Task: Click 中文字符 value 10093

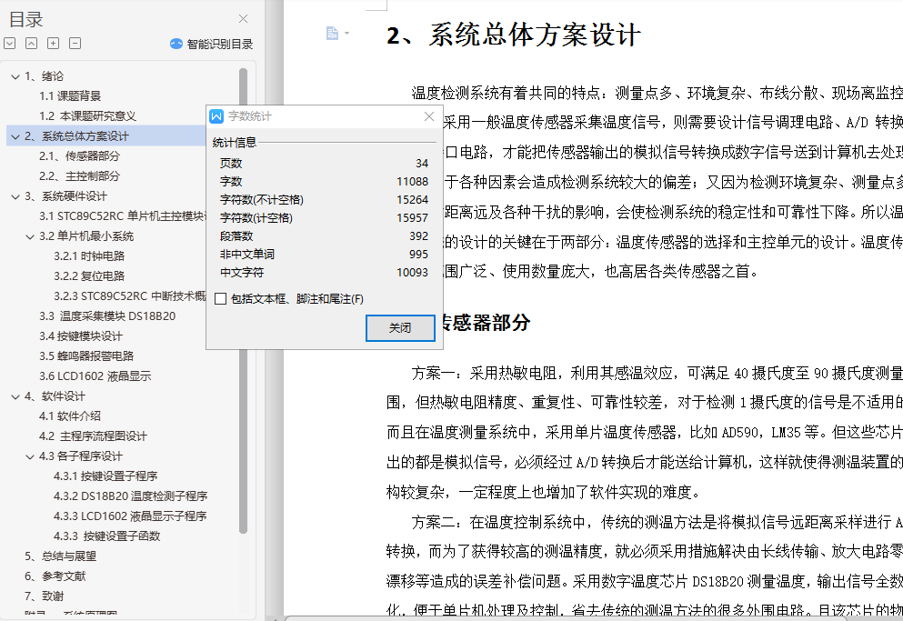Action: point(412,273)
